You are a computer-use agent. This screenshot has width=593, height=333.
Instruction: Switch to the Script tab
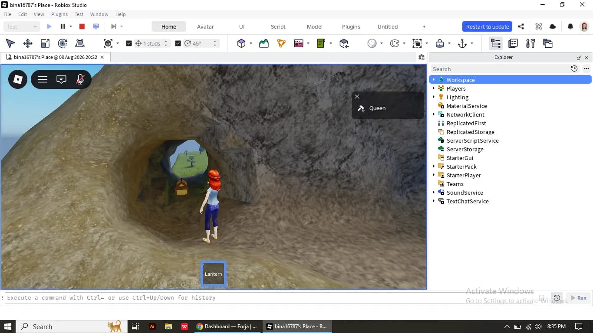(x=278, y=26)
